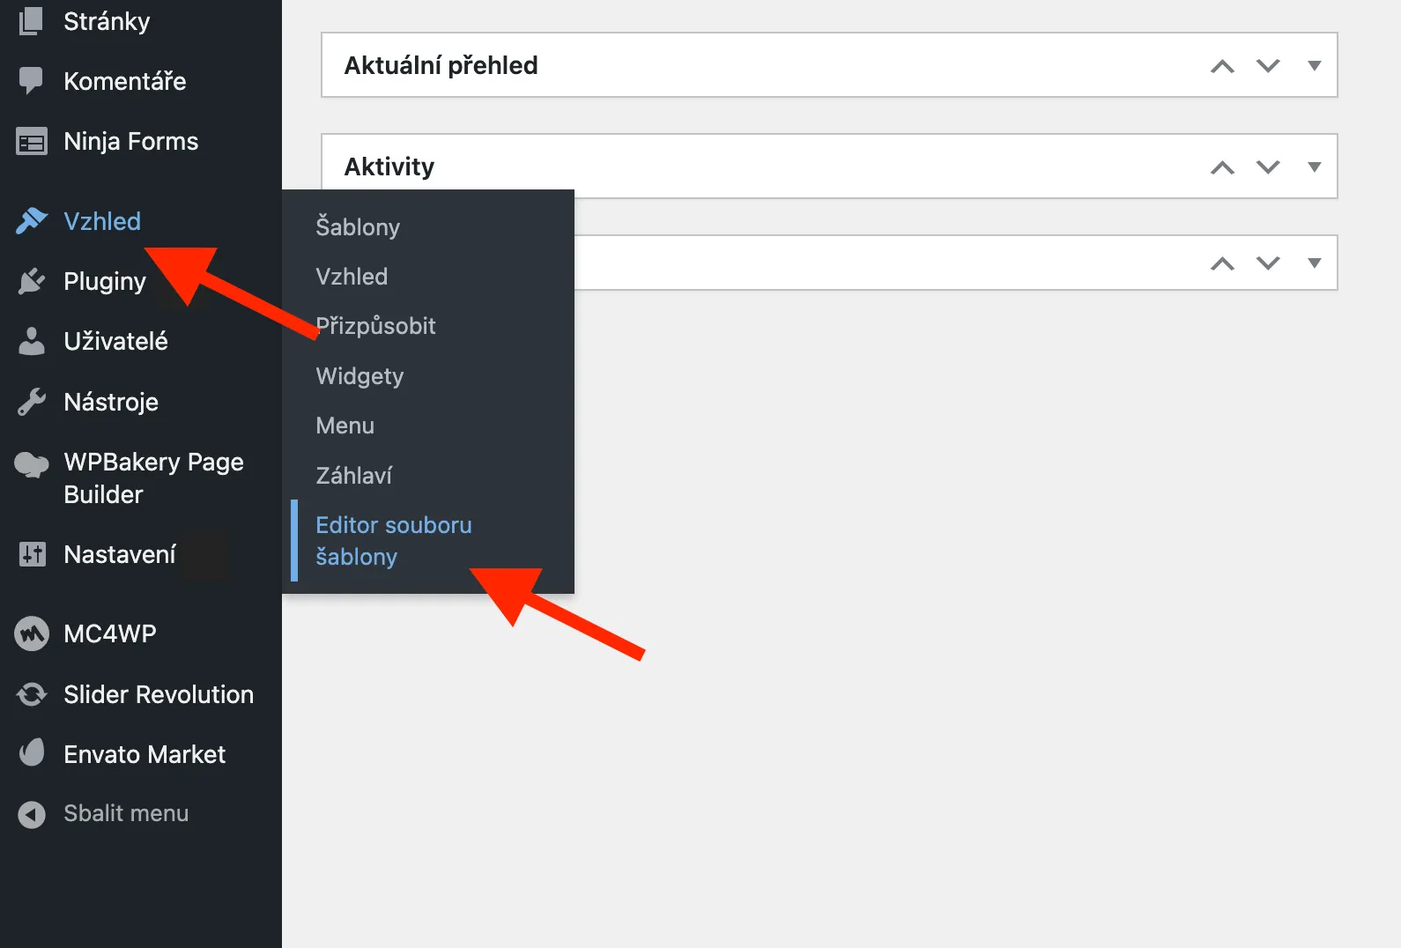Viewport: 1401px width, 948px height.
Task: Open Slider Revolution via its icon
Action: 32,694
